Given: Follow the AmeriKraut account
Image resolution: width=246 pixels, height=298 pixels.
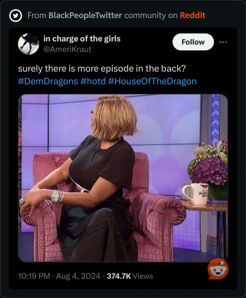Looking at the screenshot, I should click(x=193, y=42).
